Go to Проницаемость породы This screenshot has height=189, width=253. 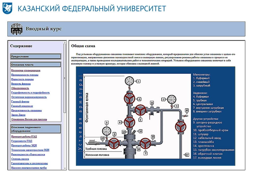pos(25,75)
